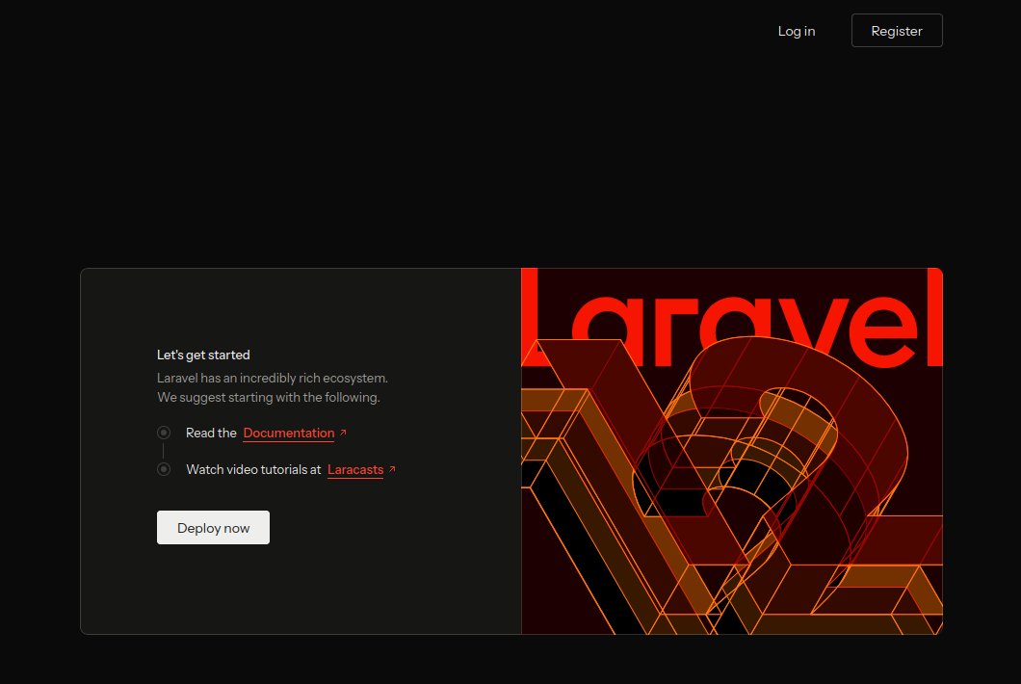The width and height of the screenshot is (1021, 684).
Task: Click the "Watch video tutorials at" text
Action: 253,470
